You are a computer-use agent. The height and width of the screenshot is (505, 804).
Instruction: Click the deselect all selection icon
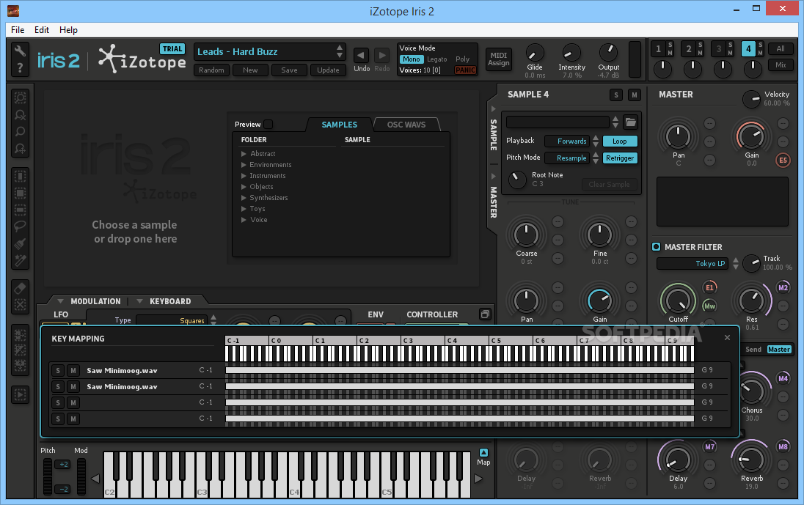click(x=20, y=305)
